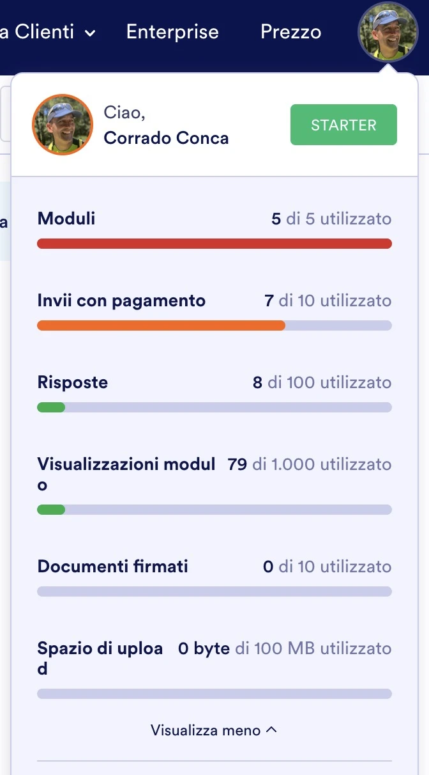The height and width of the screenshot is (775, 429).
Task: Select the Enterprise menu item
Action: coord(172,32)
